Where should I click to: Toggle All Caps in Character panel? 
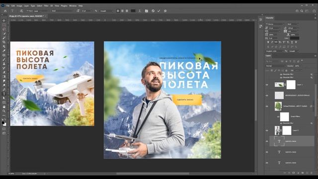[x=276, y=42]
